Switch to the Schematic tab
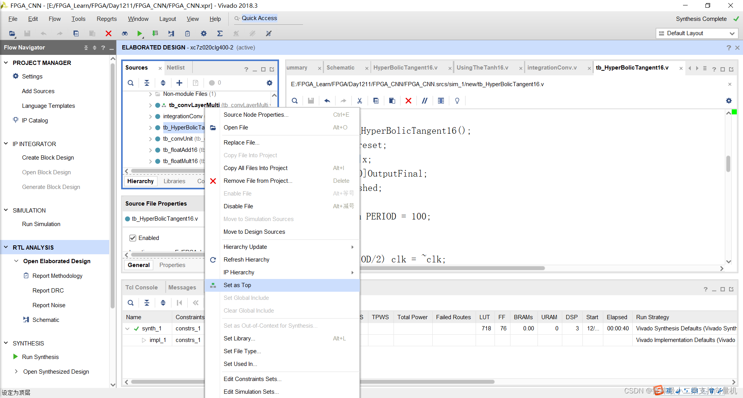The image size is (743, 398). (x=340, y=68)
